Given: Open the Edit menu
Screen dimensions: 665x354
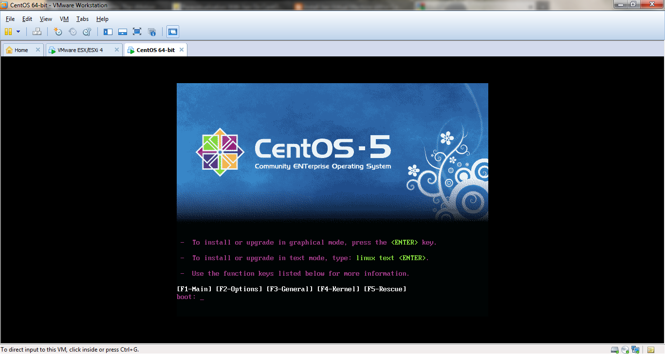Looking at the screenshot, I should [x=27, y=19].
